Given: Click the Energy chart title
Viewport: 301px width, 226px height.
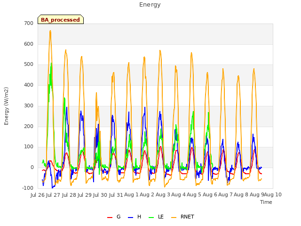Looking at the screenshot, I should [150, 5].
